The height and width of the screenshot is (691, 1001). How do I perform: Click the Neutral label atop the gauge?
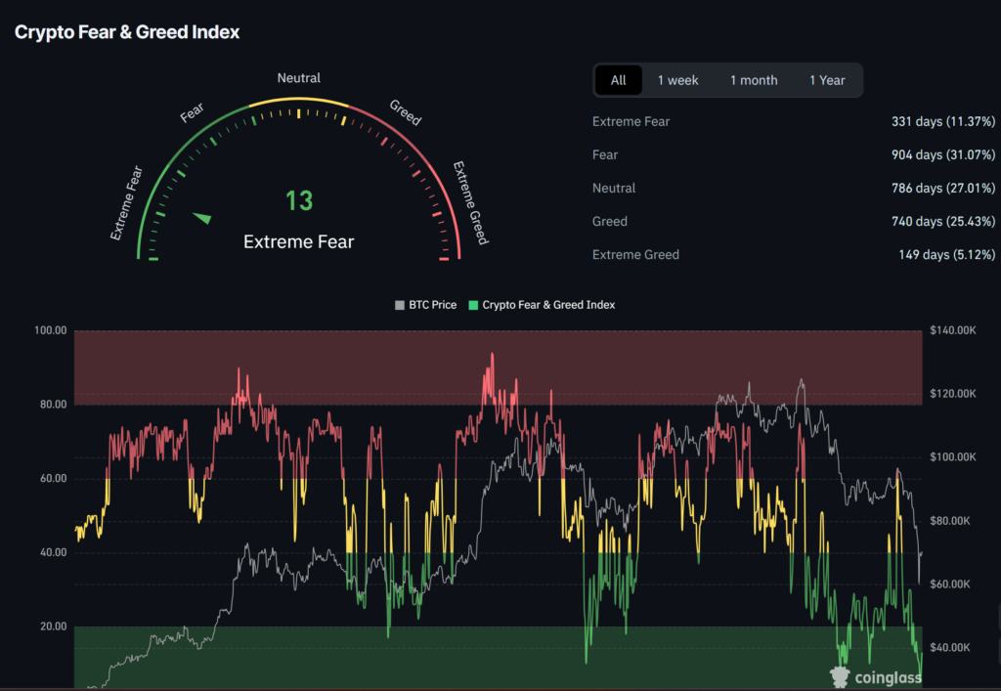point(299,78)
